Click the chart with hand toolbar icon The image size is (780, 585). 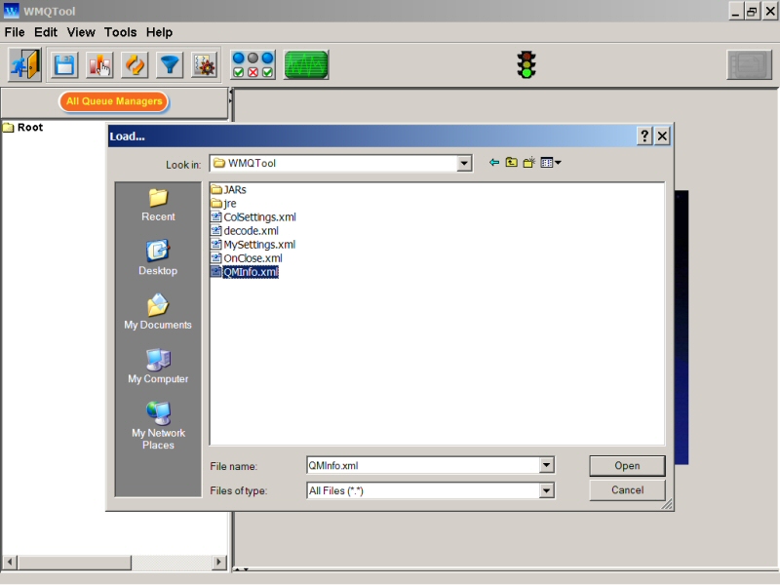(x=99, y=64)
